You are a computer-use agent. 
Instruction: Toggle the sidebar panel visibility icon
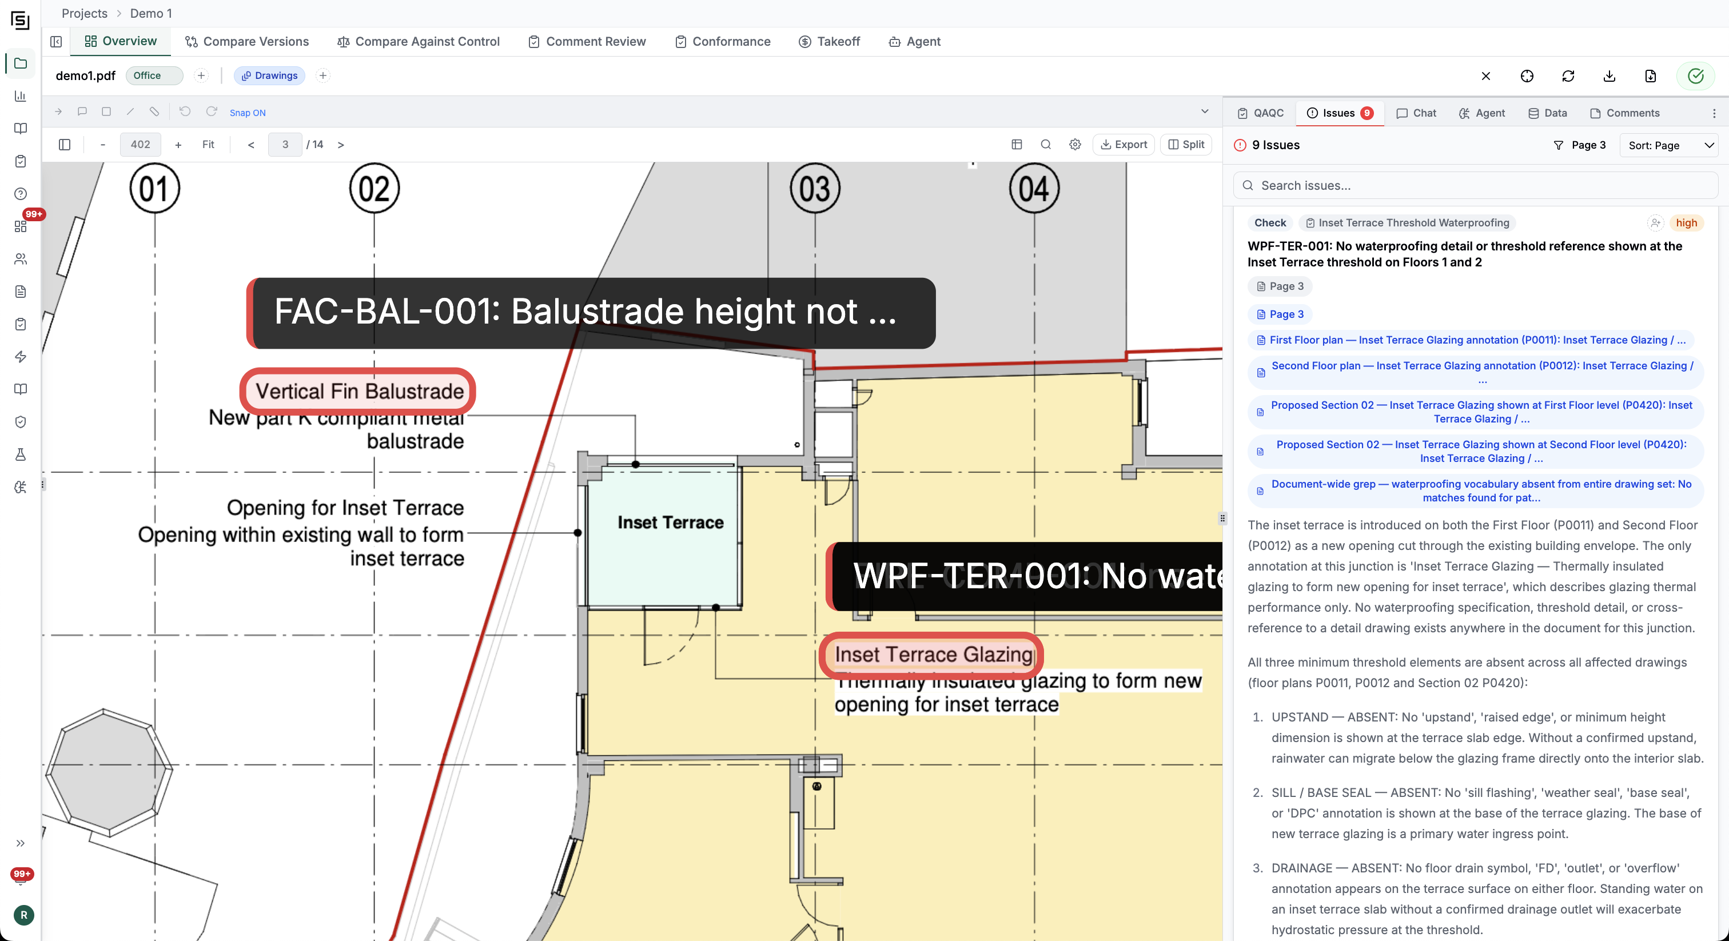65,144
